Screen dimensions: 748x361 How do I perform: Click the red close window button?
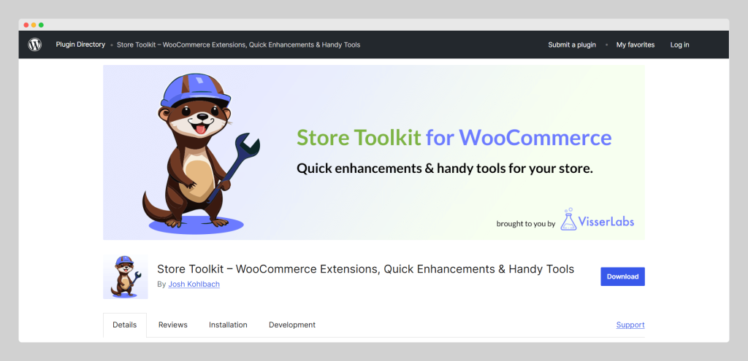(26, 25)
